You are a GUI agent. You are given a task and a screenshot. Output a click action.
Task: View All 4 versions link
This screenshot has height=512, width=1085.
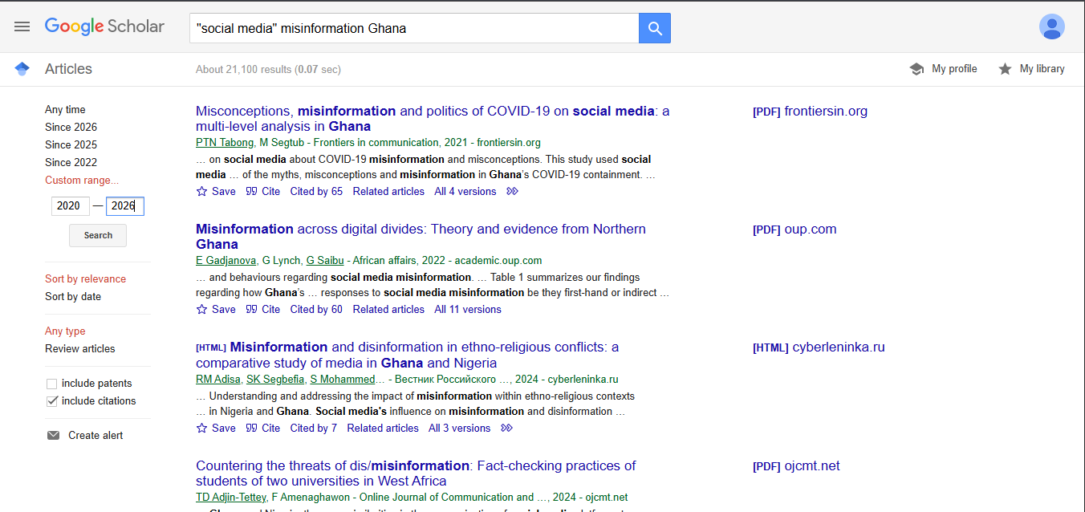tap(465, 191)
